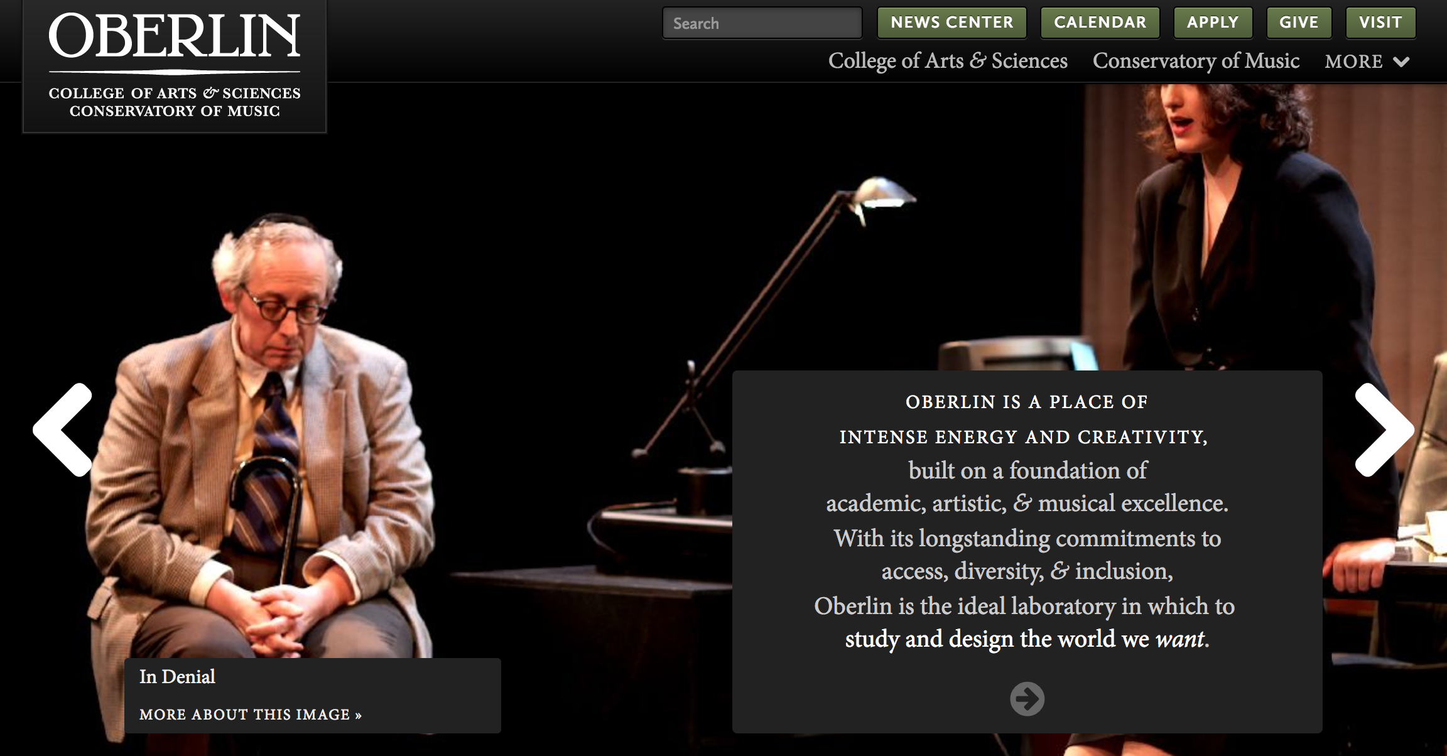Expand the MORE chevron dropdown
This screenshot has height=756, width=1447.
tap(1401, 62)
